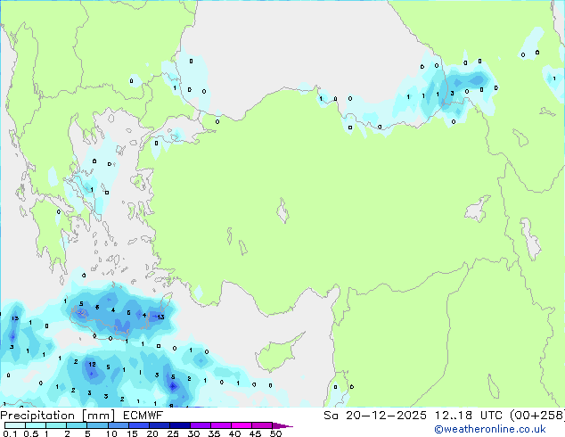Click the large lake in central Turkey
The image size is (565, 437).
tap(282, 210)
